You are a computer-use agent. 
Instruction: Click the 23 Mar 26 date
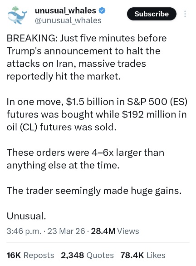coord(66,231)
